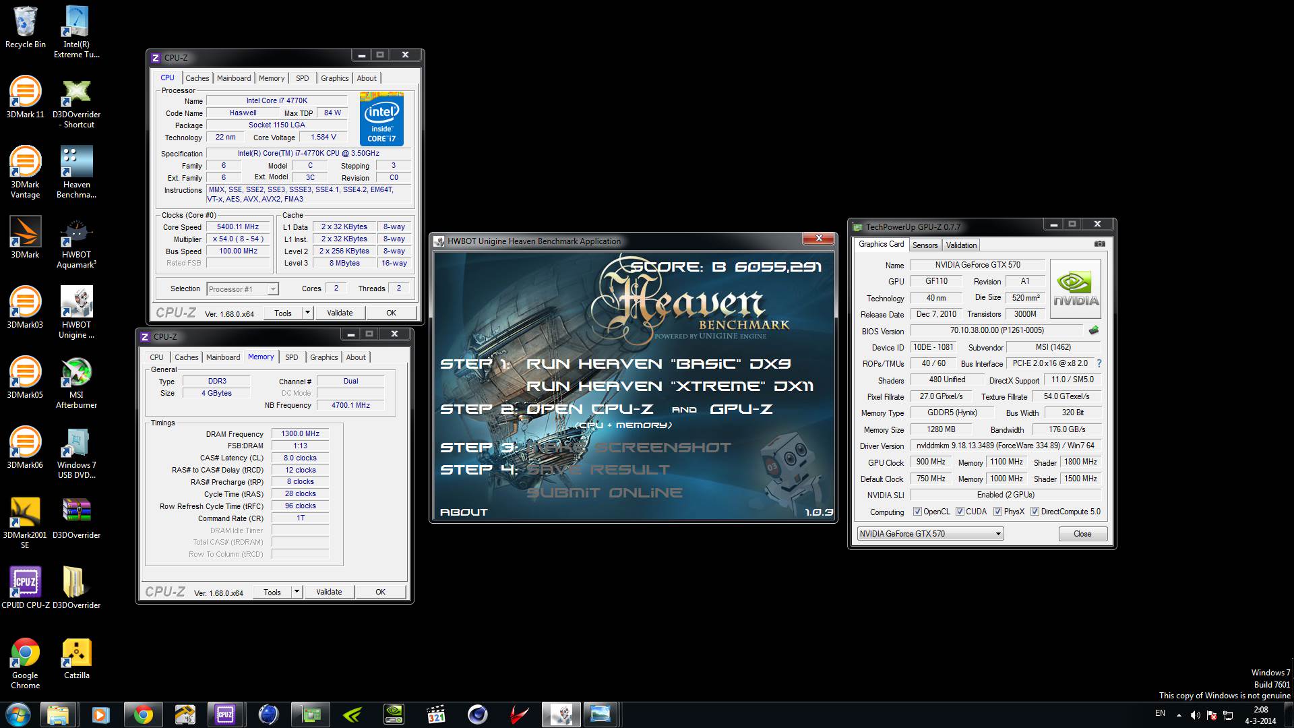Launch 3DMark Vantage desktop shortcut
The height and width of the screenshot is (728, 1294).
(26, 173)
